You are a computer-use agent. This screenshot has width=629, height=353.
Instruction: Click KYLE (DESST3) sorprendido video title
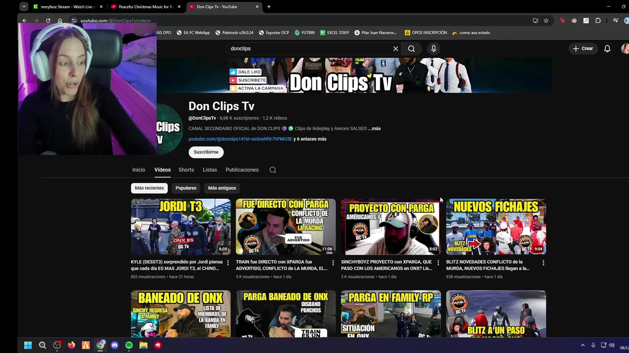176,265
